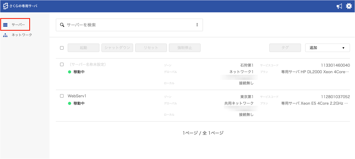Click the network topology icon in sidebar
The image size is (355, 159).
[x=5, y=35]
